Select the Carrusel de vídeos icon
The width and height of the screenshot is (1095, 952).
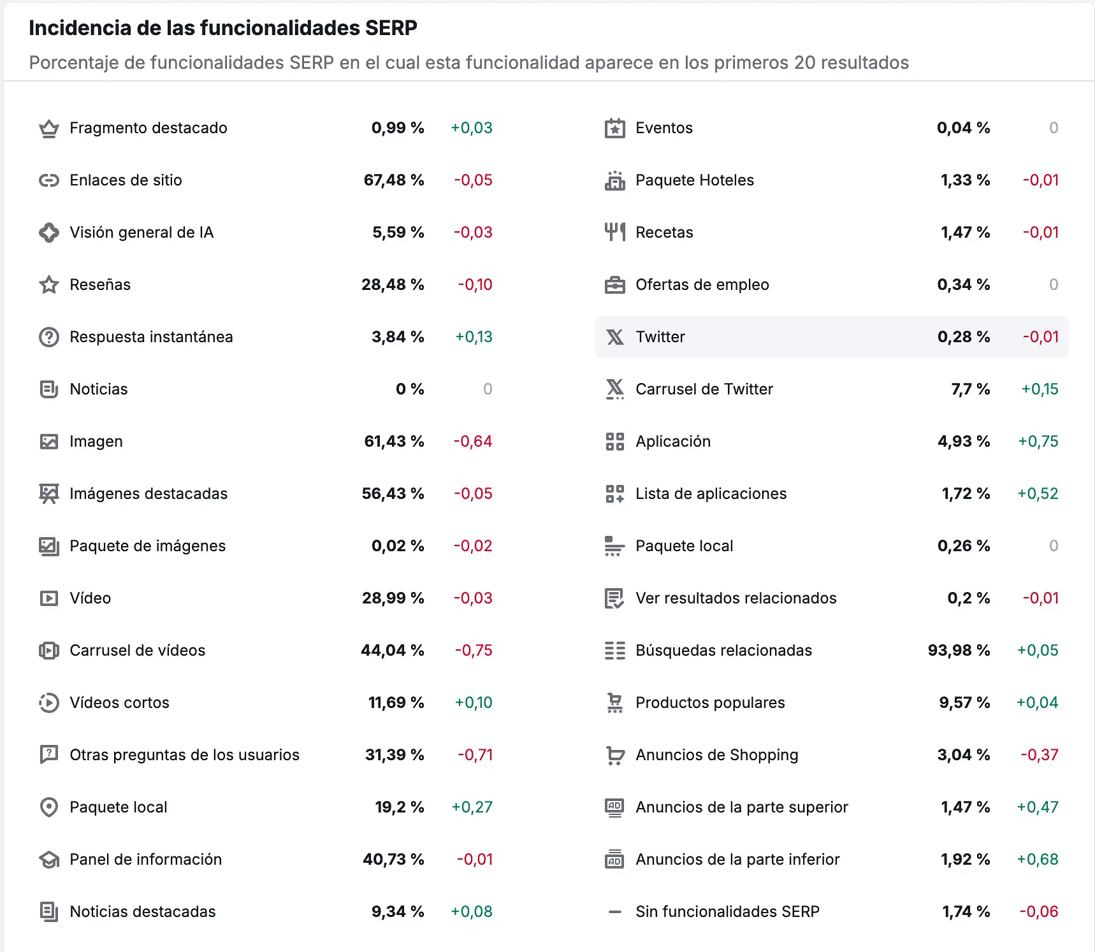coord(48,650)
